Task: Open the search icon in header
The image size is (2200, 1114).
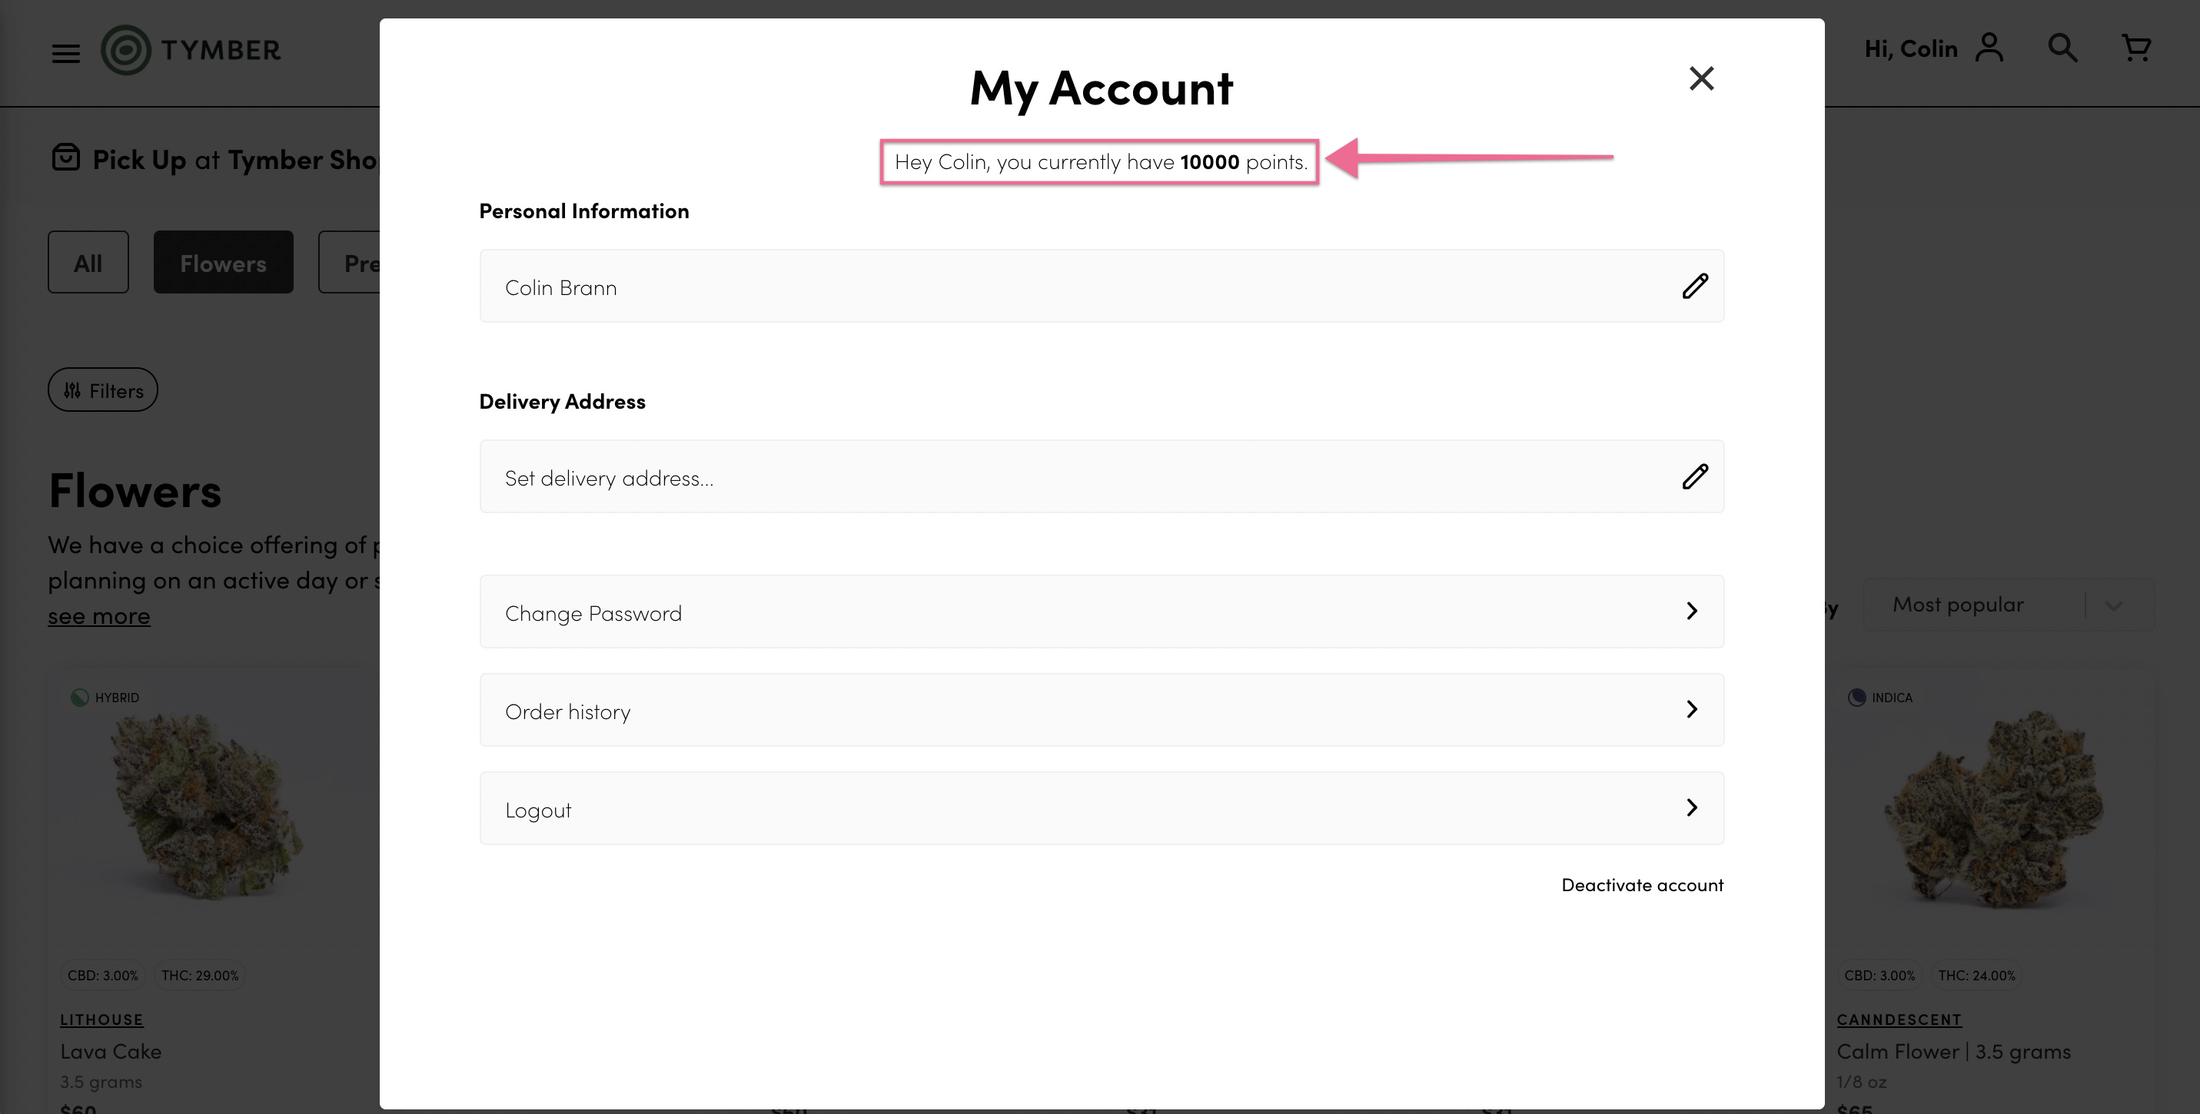Action: click(x=2062, y=48)
